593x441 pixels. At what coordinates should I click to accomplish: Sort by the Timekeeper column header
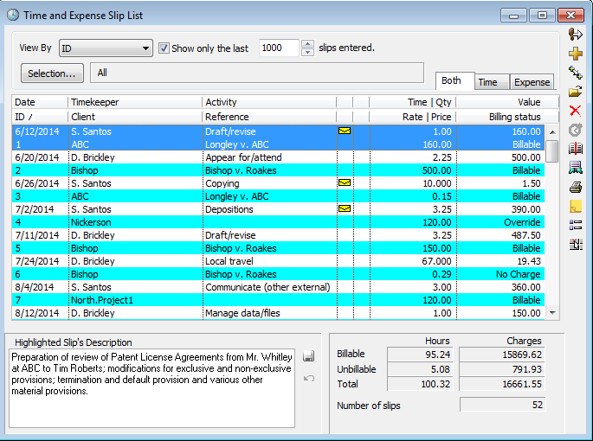pos(135,102)
